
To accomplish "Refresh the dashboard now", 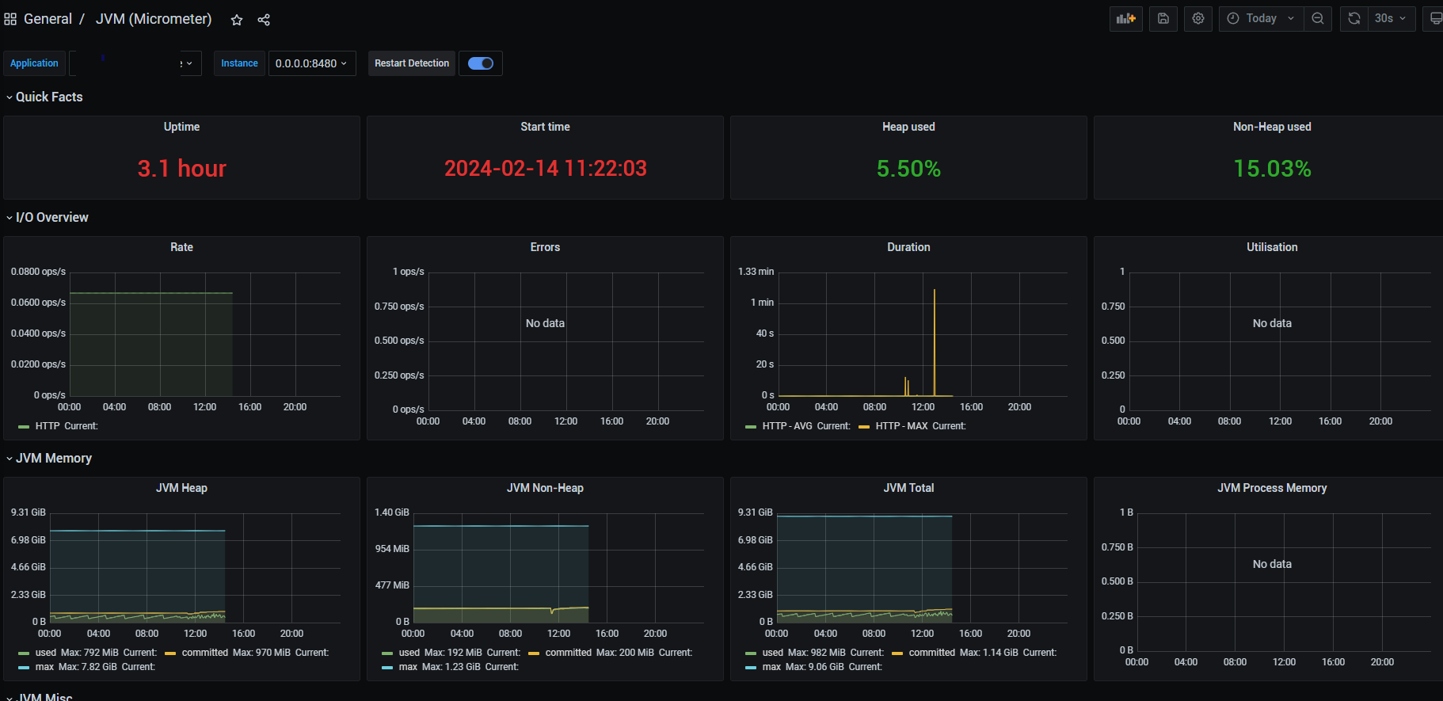I will pos(1354,19).
